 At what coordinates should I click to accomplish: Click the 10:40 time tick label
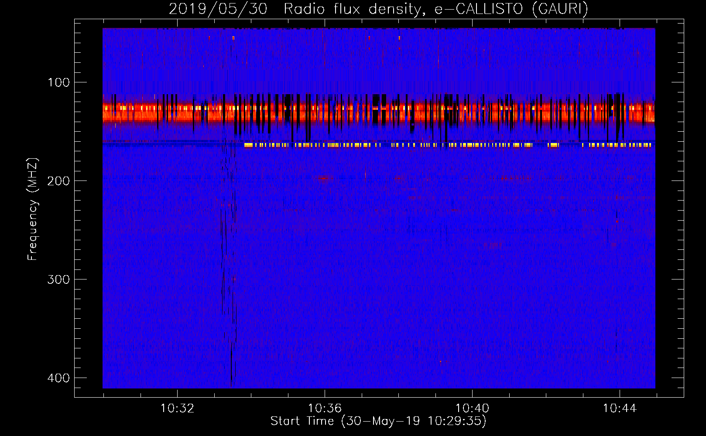(x=472, y=409)
